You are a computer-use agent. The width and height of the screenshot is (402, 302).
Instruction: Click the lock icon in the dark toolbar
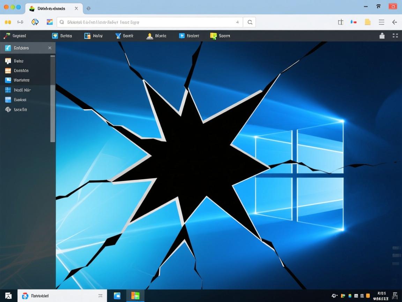(382, 36)
